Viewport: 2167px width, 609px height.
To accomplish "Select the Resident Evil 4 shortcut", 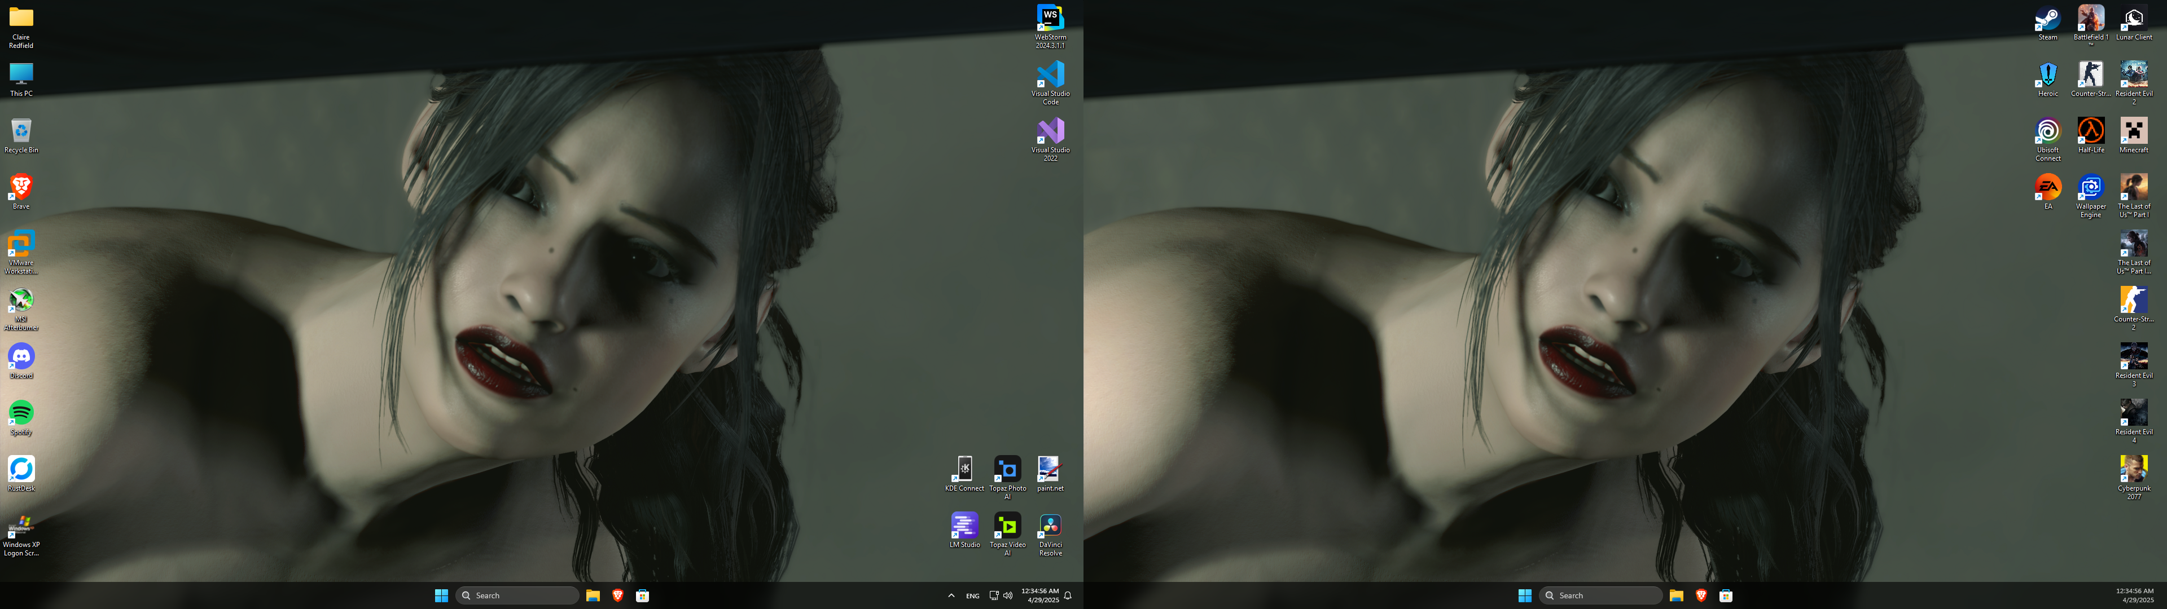I will click(2133, 421).
